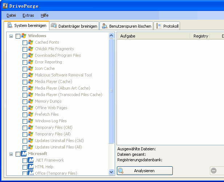Enable the Icon Cache checkbox
224x182 pixels.
(25, 68)
